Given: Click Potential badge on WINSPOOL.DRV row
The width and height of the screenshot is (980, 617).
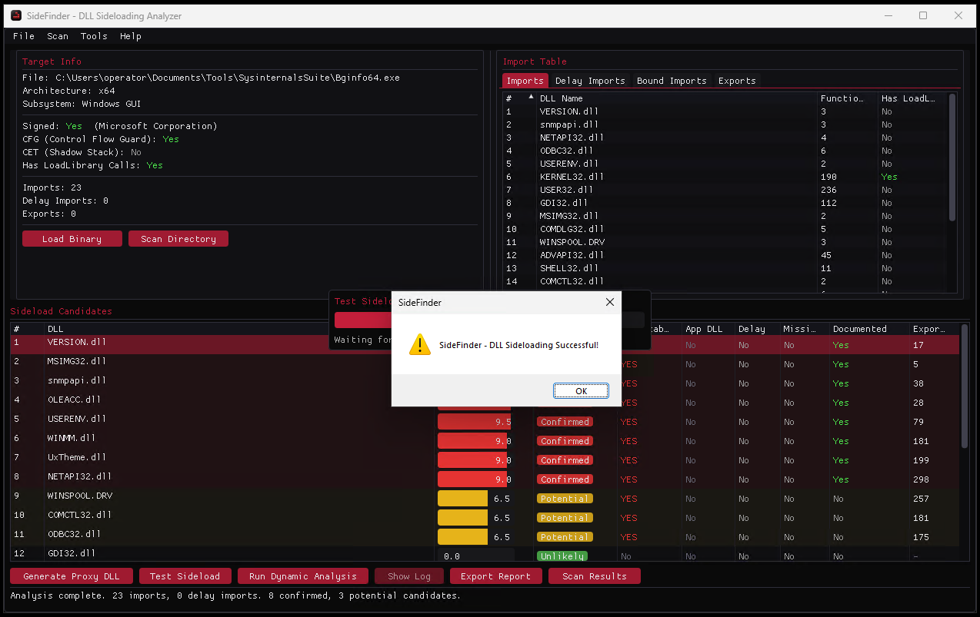Looking at the screenshot, I should click(565, 499).
